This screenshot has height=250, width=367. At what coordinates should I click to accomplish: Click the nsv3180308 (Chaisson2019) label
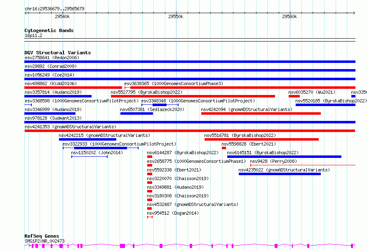[x=178, y=196]
